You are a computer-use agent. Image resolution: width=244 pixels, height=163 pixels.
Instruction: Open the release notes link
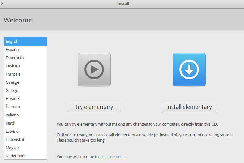[x=114, y=157]
